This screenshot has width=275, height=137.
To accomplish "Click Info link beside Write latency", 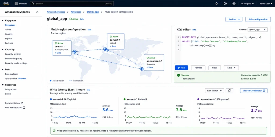I will (x=89, y=90).
